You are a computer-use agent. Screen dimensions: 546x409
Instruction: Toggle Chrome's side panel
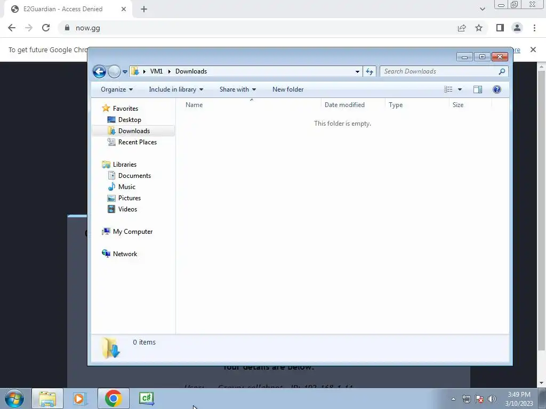500,28
